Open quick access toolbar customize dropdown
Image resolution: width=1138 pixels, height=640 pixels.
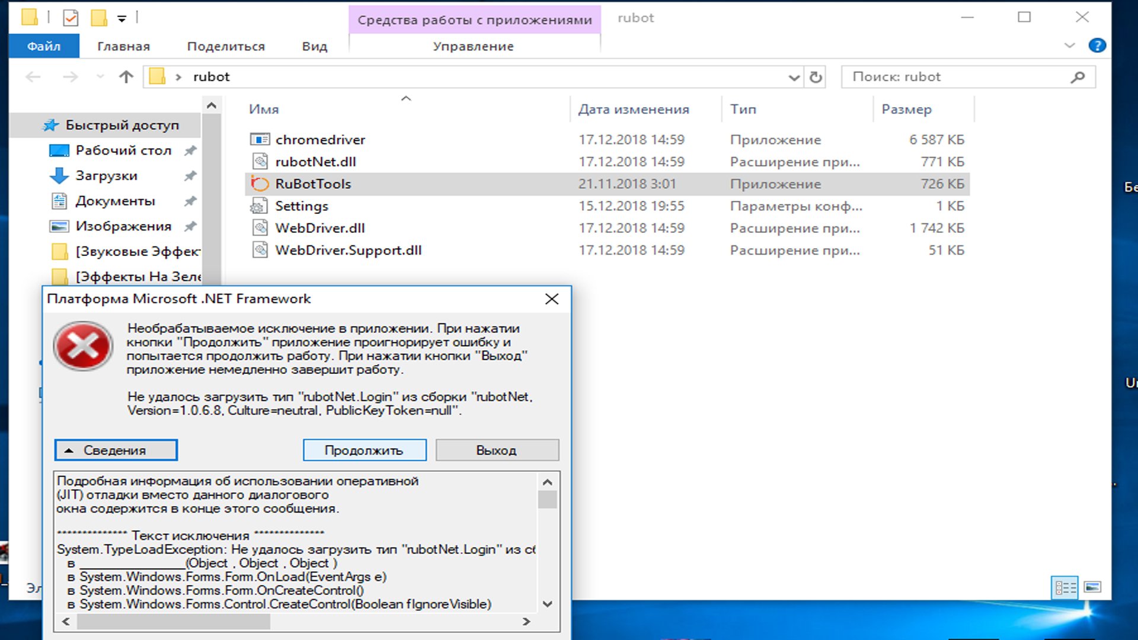pos(122,18)
